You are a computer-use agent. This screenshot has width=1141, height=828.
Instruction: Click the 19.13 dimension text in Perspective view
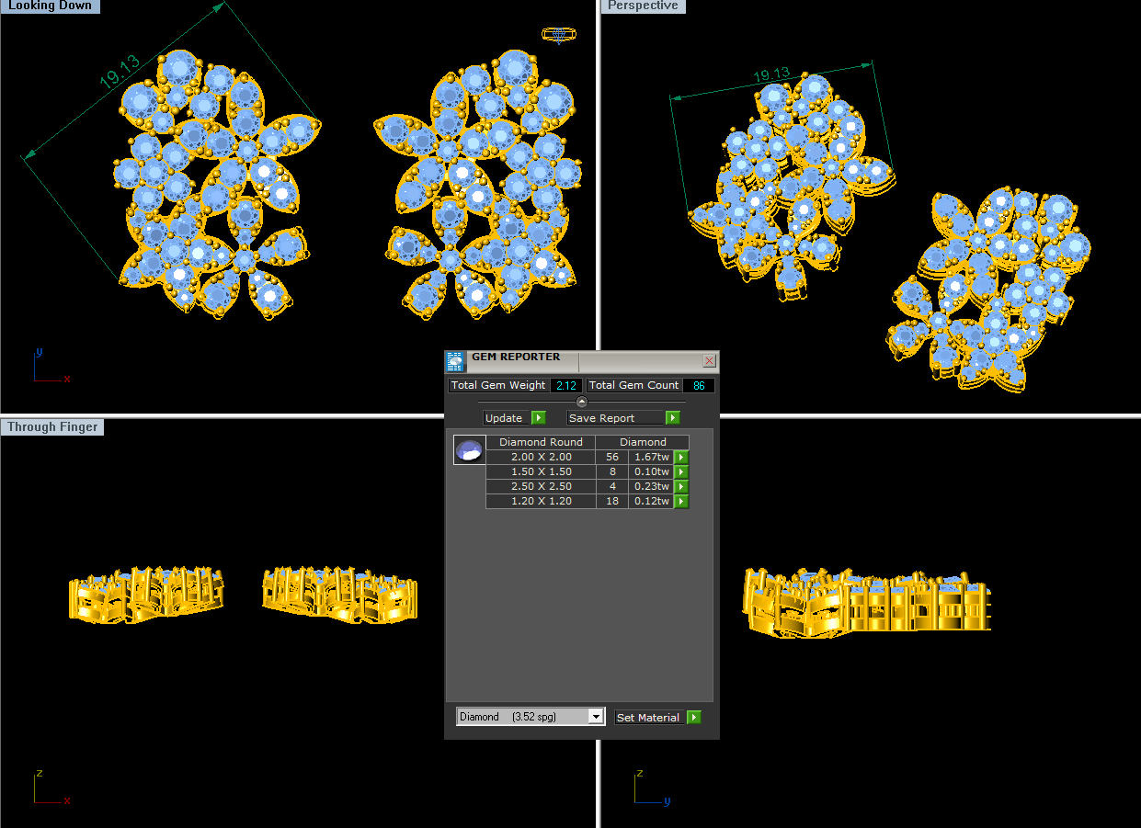click(771, 74)
